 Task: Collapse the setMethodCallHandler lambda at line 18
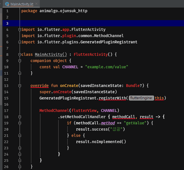(x=20, y=117)
